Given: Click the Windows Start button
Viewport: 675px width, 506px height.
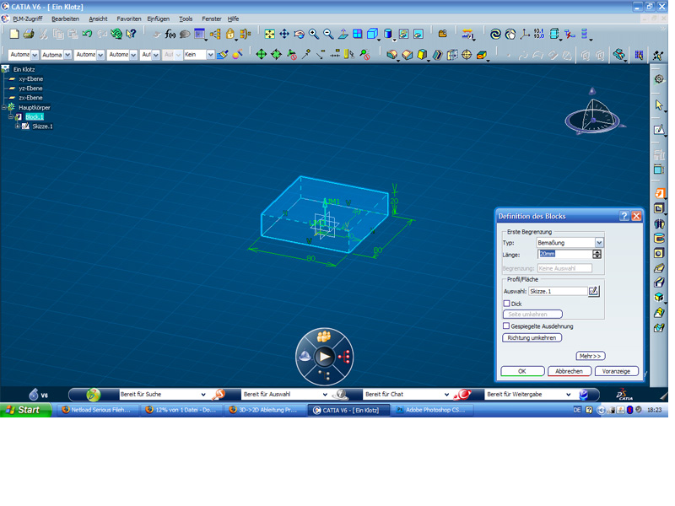Looking at the screenshot, I should [25, 410].
